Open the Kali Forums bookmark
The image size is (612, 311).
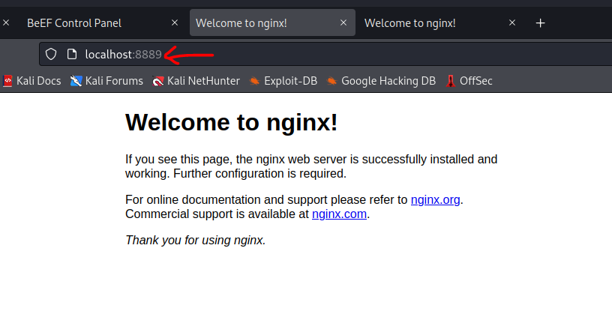tap(106, 81)
